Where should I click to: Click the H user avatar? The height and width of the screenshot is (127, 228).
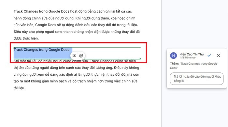[x=173, y=56]
